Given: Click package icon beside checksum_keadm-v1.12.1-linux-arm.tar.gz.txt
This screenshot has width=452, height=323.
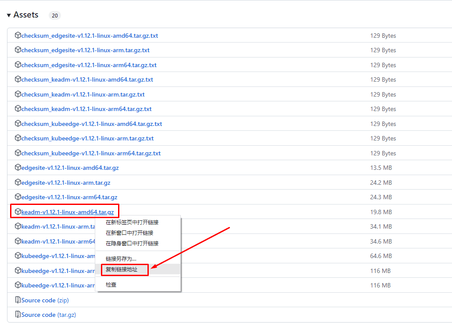Looking at the screenshot, I should (18, 94).
